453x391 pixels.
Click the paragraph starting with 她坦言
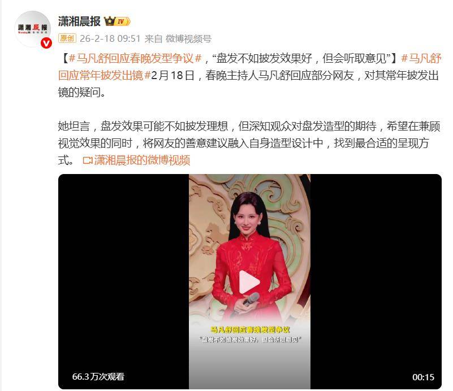[x=249, y=143]
